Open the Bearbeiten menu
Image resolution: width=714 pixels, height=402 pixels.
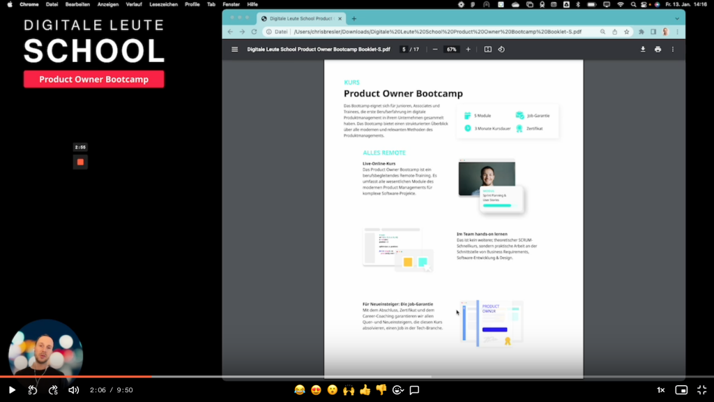tap(77, 5)
